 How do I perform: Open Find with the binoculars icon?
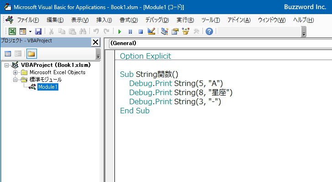coord(83,31)
